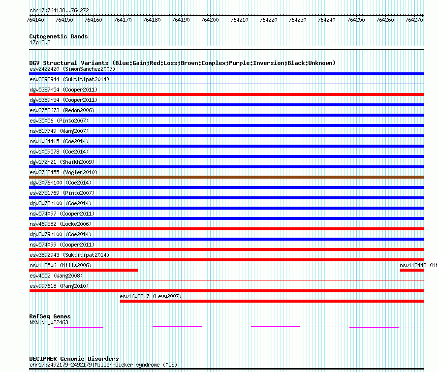The height and width of the screenshot is (372, 438).
Task: Click ruler position 764250
Action: [356, 20]
